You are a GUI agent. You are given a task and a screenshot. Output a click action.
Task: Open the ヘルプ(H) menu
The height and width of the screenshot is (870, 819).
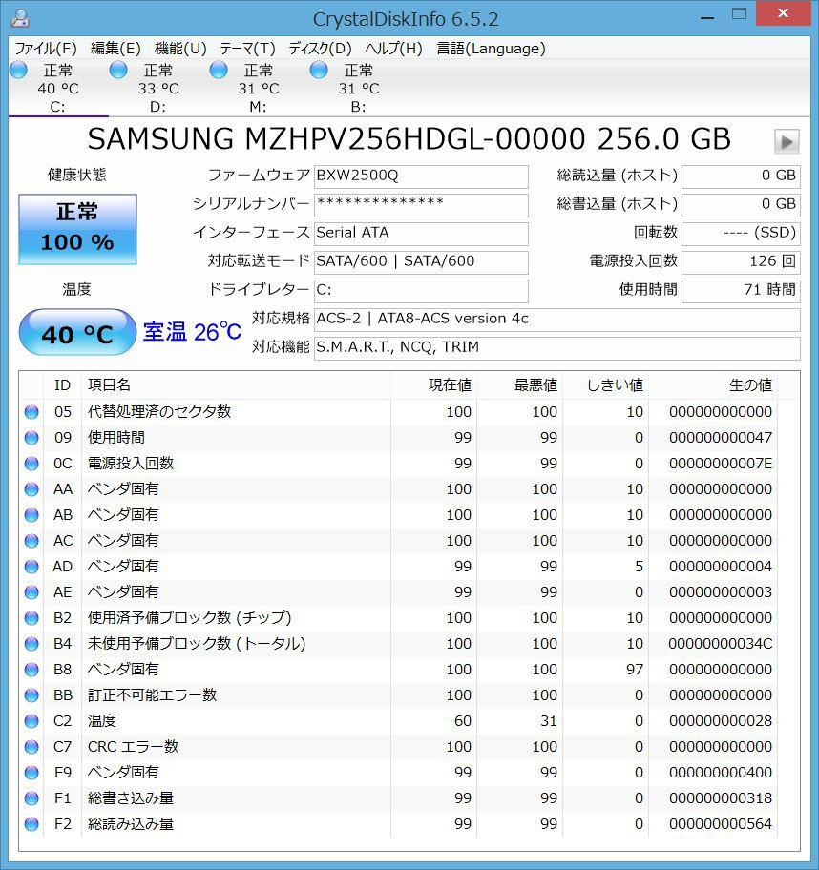pyautogui.click(x=393, y=49)
